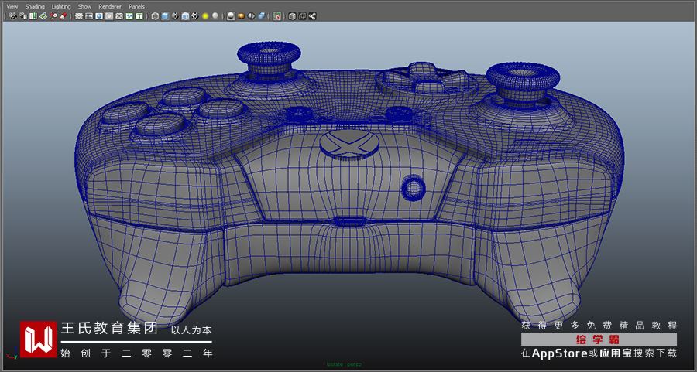Image resolution: width=697 pixels, height=372 pixels.
Task: Collapse toolbar handle left of Grid icon
Action: point(71,16)
